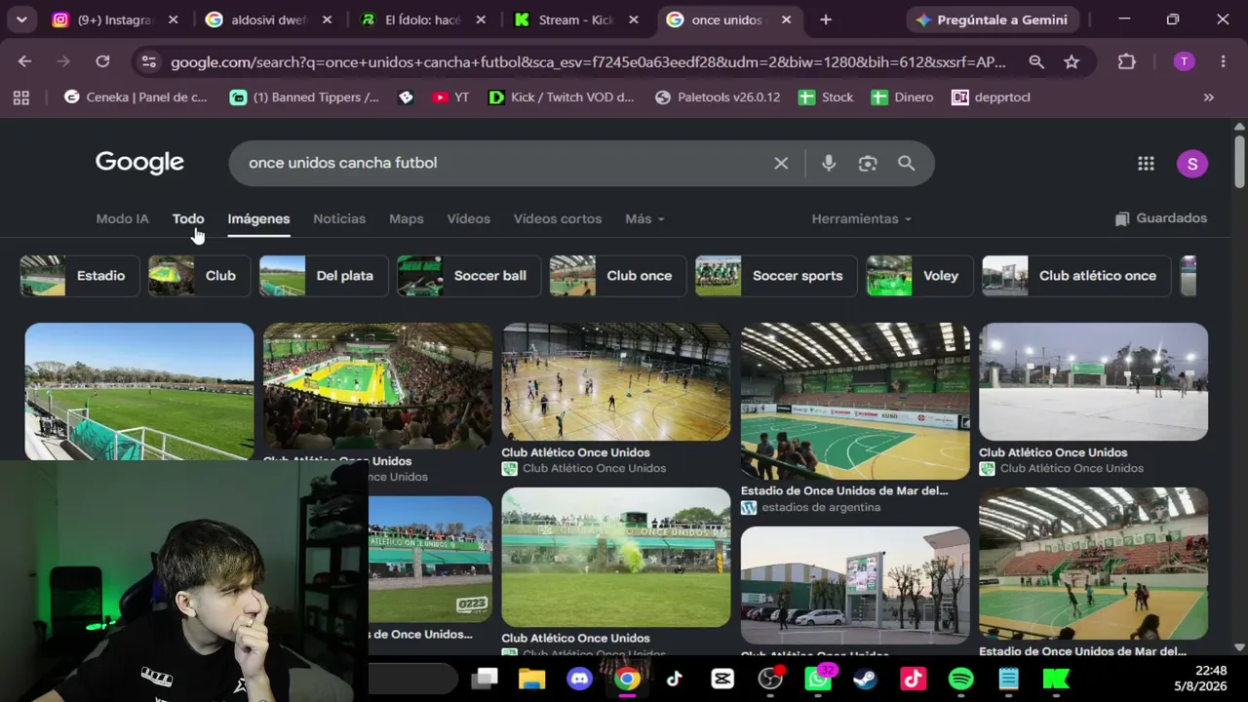Open the Google apps grid
This screenshot has width=1248, height=702.
[x=1146, y=164]
